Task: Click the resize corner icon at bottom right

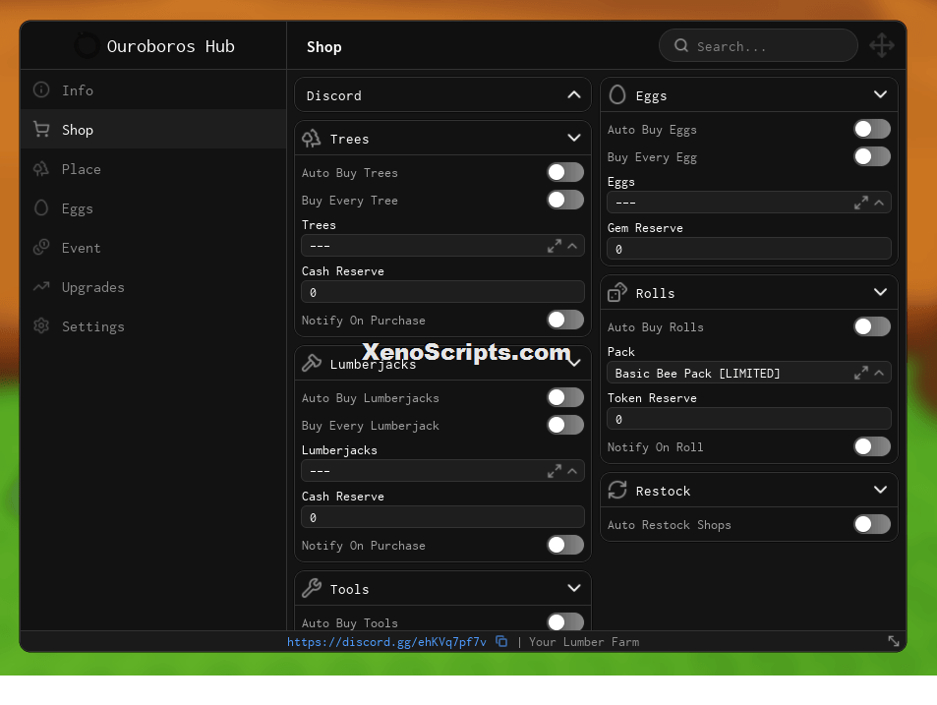Action: (894, 641)
